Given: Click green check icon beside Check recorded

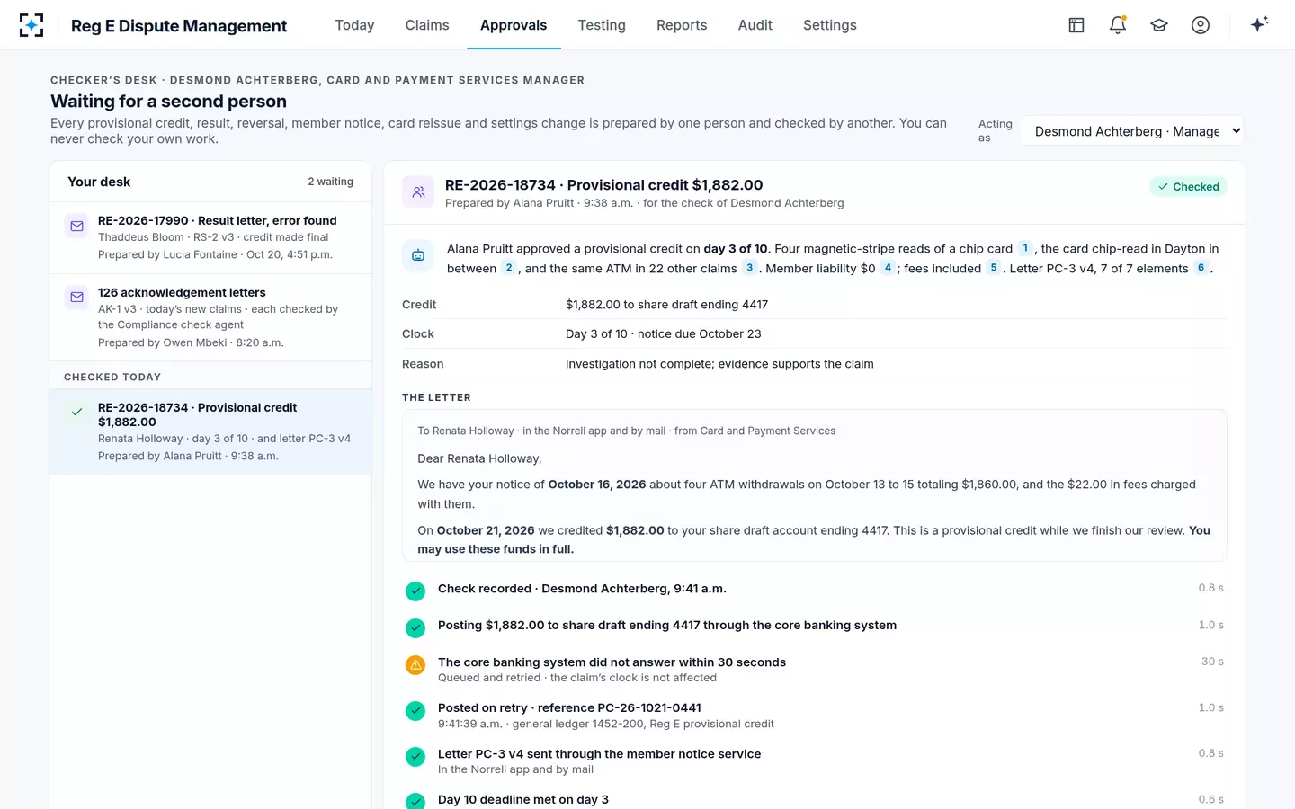Looking at the screenshot, I should click(415, 591).
